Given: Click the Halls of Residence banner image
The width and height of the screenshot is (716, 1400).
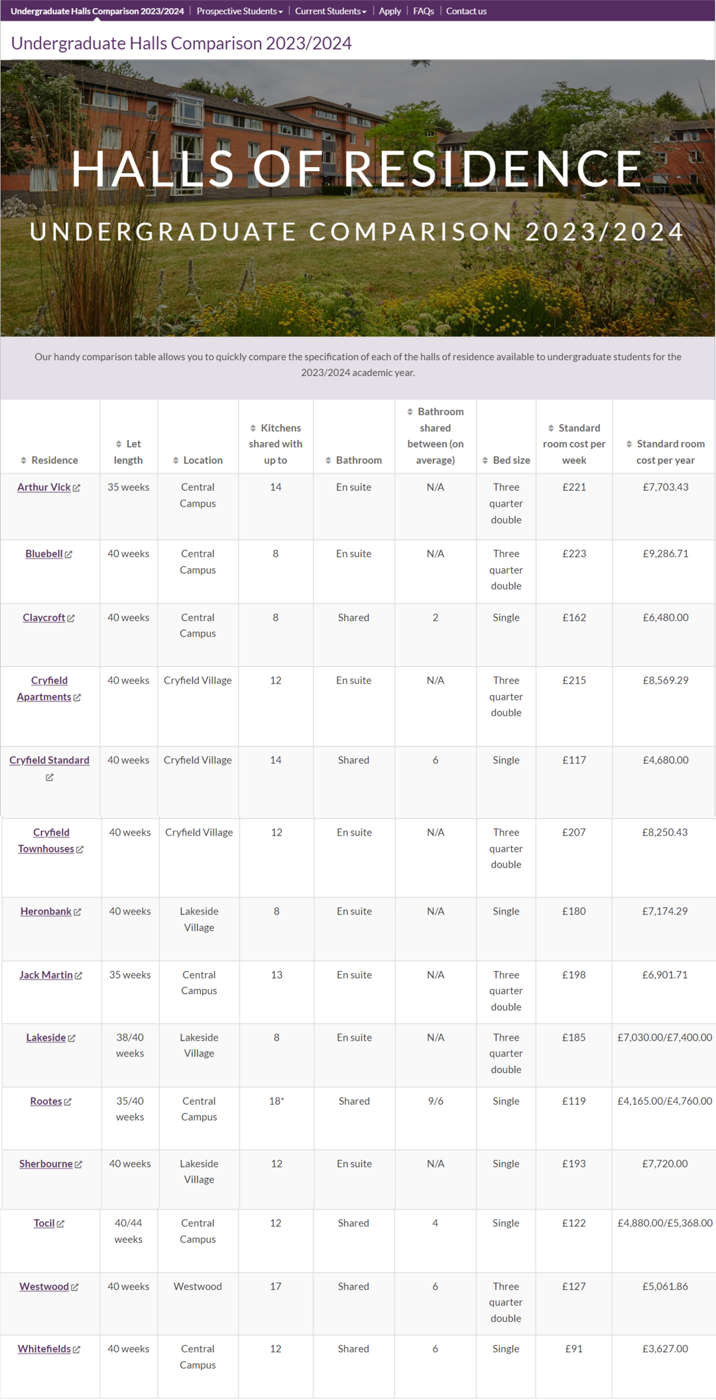Looking at the screenshot, I should [358, 198].
